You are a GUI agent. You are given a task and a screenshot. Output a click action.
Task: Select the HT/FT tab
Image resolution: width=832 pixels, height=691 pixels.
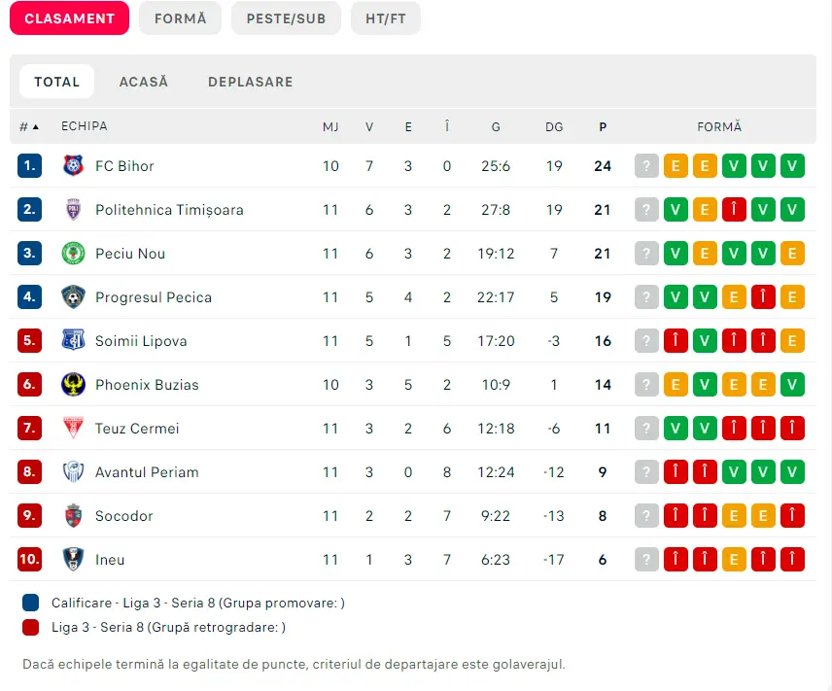pyautogui.click(x=386, y=18)
